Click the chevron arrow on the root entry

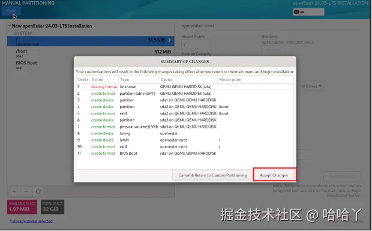[x=169, y=40]
